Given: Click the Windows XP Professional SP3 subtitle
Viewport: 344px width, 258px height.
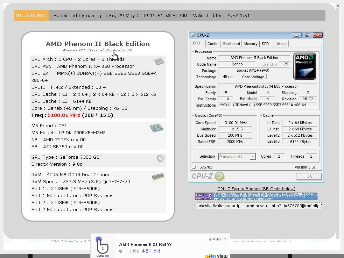Looking at the screenshot, I should click(x=97, y=50).
